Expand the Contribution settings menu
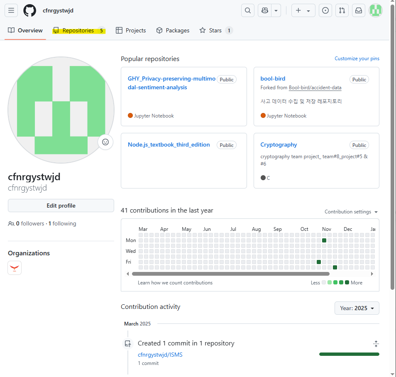396x377 pixels. pyautogui.click(x=351, y=212)
